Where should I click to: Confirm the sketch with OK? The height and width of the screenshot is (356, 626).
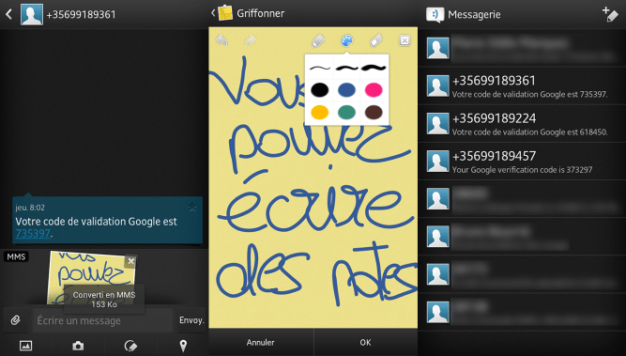pyautogui.click(x=366, y=343)
